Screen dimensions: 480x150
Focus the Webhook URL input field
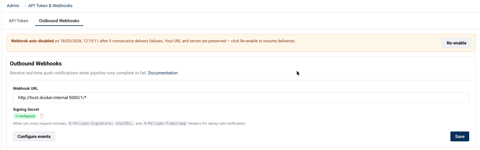point(241,98)
